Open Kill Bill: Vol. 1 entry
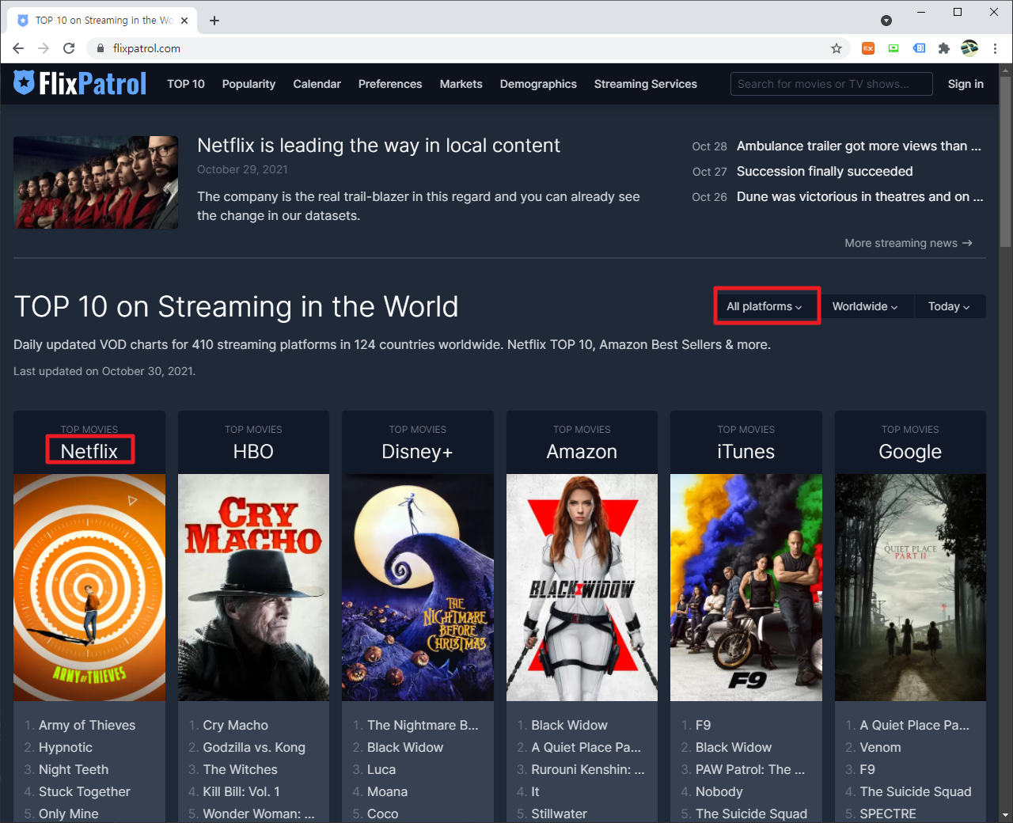Viewport: 1013px width, 823px height. click(x=241, y=792)
